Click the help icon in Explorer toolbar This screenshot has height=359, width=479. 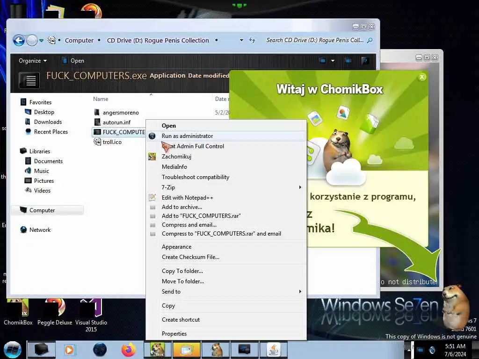(365, 61)
